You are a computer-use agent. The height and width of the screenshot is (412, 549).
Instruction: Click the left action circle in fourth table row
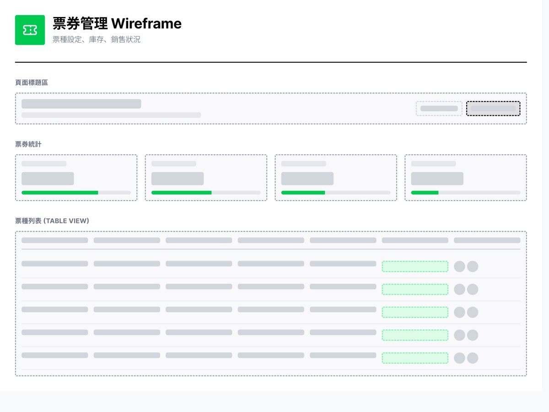pyautogui.click(x=459, y=335)
